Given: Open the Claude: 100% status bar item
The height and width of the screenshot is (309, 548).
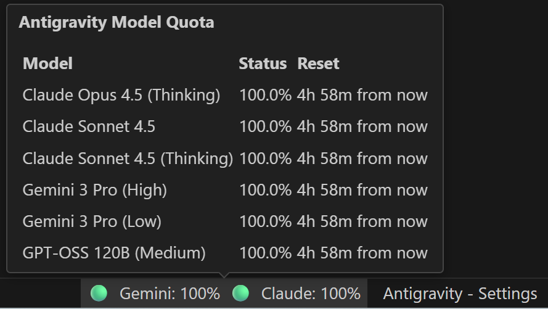Looking at the screenshot, I should point(296,293).
